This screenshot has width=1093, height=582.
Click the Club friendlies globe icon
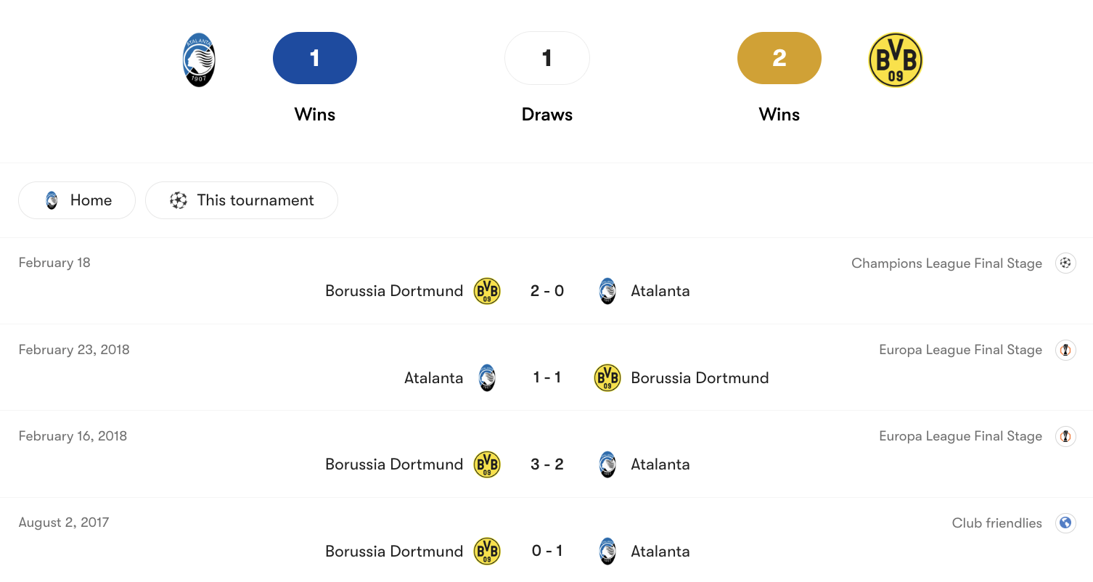tap(1065, 522)
